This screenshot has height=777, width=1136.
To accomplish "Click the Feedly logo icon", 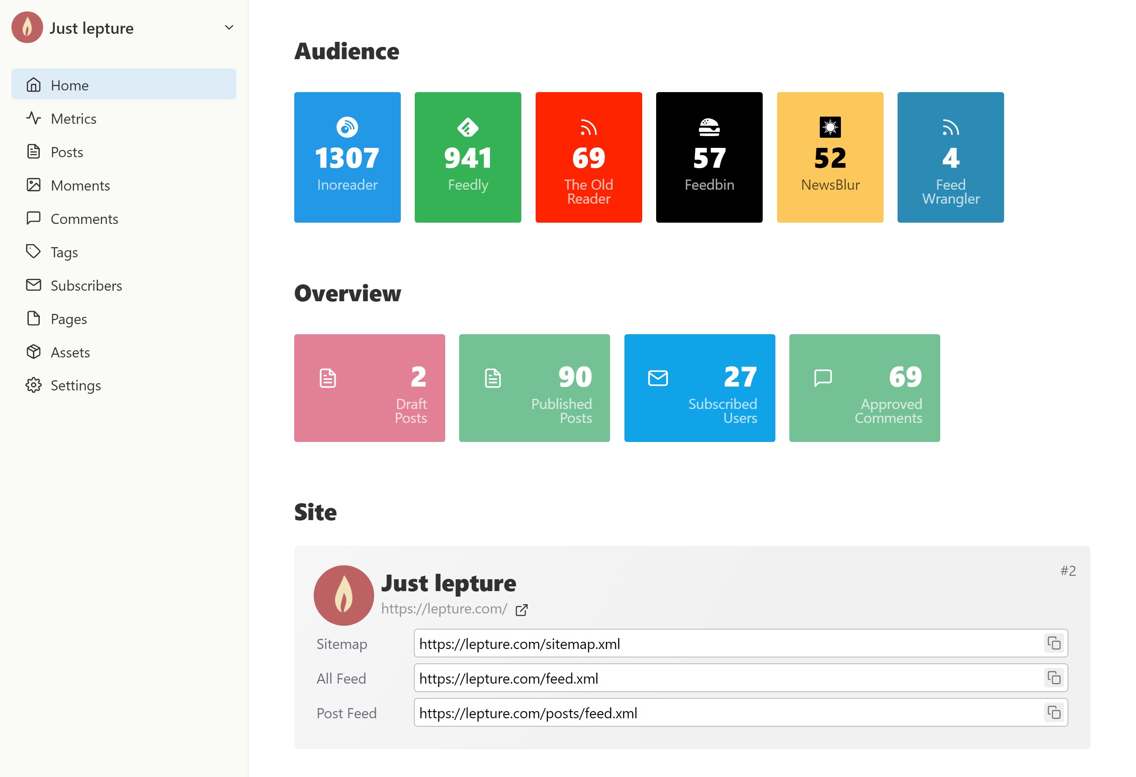I will click(x=468, y=128).
